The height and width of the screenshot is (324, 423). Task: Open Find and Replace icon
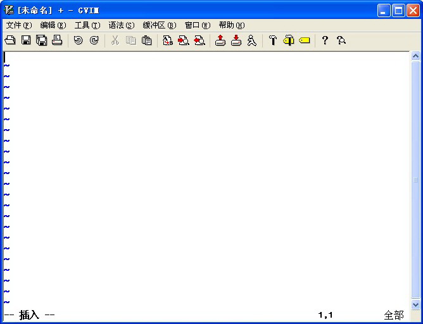[x=168, y=40]
